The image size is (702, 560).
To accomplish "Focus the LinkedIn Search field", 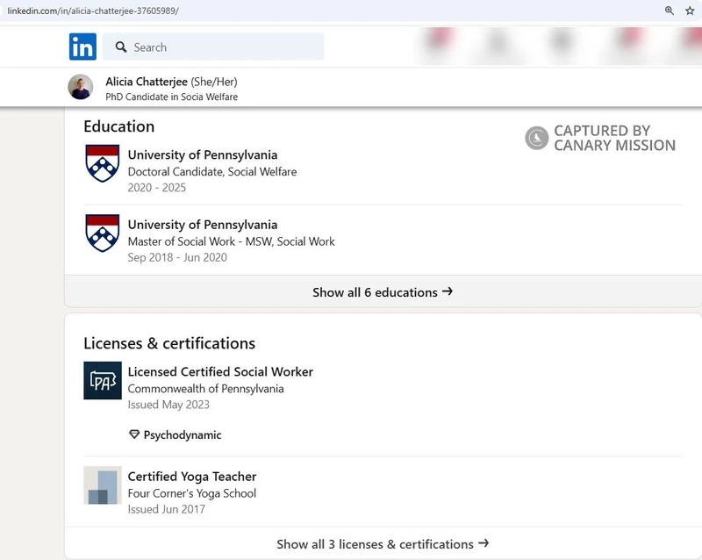I will (213, 47).
